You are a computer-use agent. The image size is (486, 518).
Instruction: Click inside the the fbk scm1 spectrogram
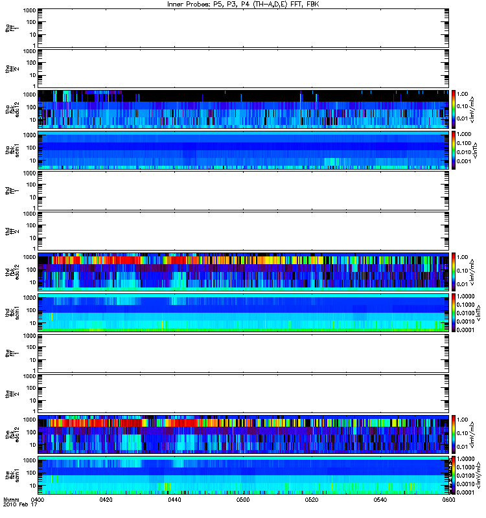tap(244, 475)
